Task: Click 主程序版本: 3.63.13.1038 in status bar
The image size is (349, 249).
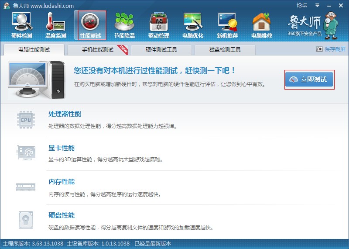Action: click(x=33, y=243)
